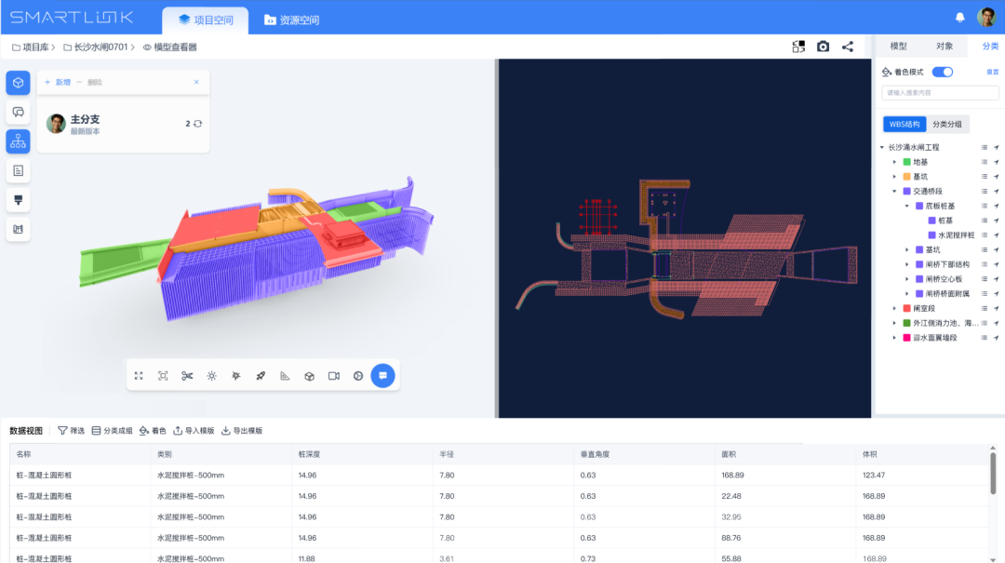The height and width of the screenshot is (563, 1005).
Task: Select the 主分支 branch entry
Action: pyautogui.click(x=123, y=125)
